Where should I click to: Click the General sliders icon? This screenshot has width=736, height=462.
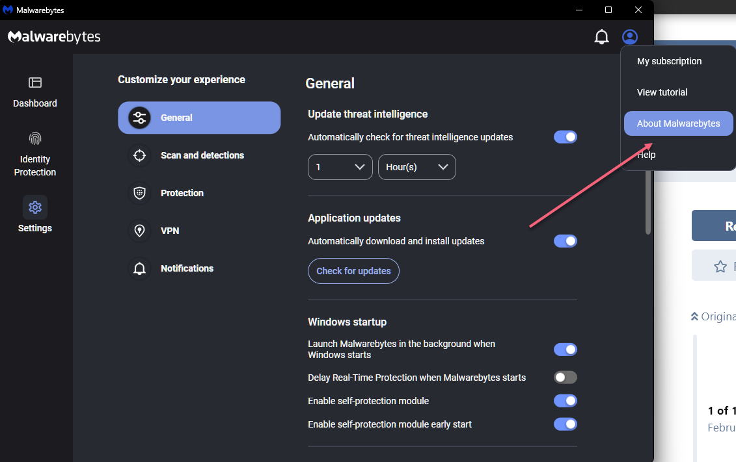(139, 118)
